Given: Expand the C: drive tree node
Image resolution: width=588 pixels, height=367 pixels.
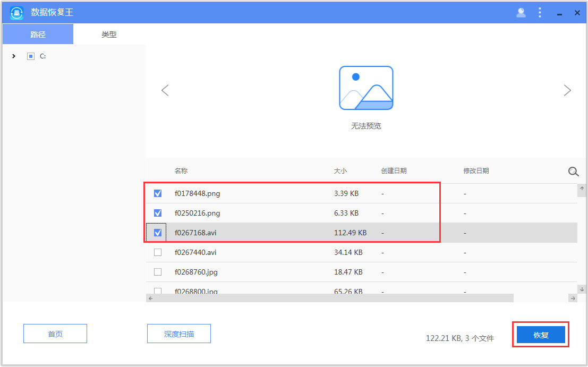Looking at the screenshot, I should point(13,56).
